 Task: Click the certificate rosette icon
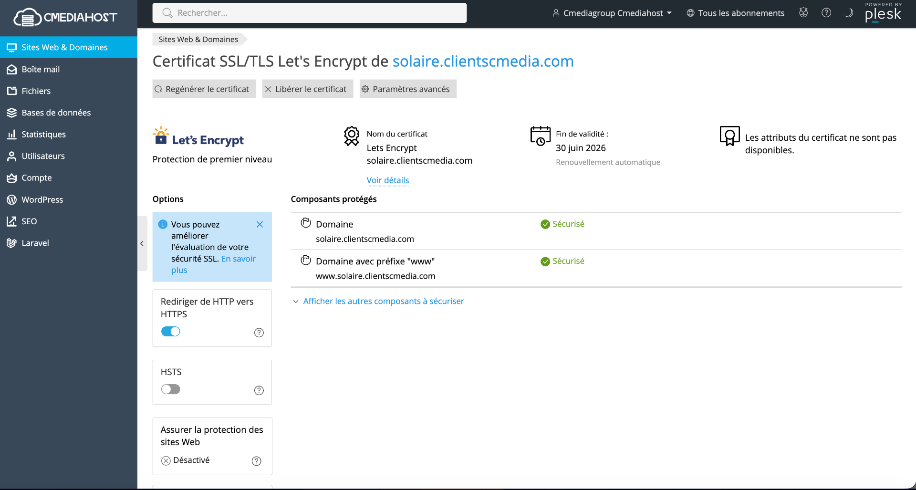click(352, 136)
